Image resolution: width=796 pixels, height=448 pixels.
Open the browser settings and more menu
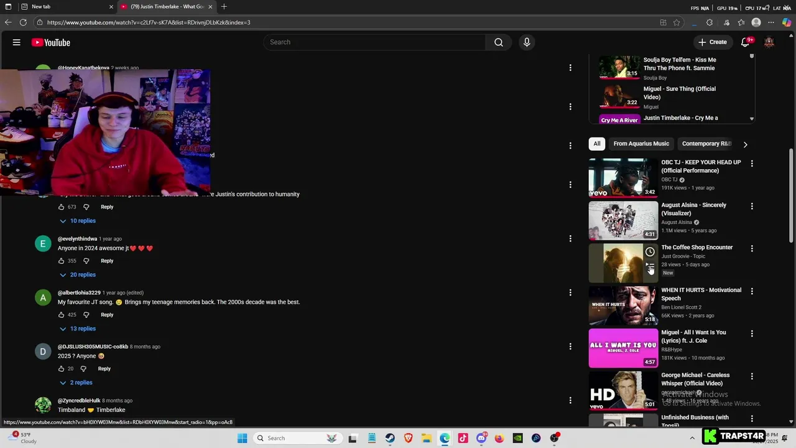pos(771,22)
